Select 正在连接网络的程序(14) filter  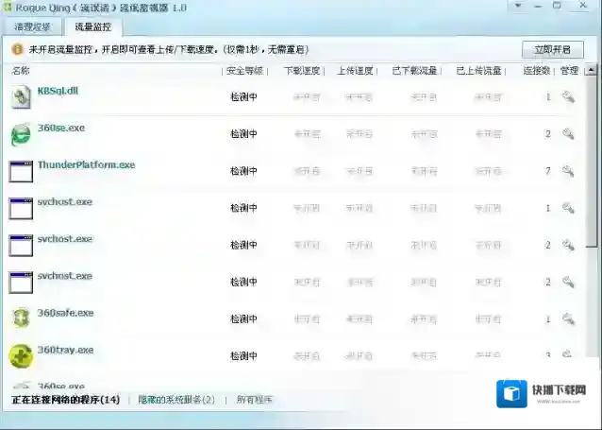65,400
